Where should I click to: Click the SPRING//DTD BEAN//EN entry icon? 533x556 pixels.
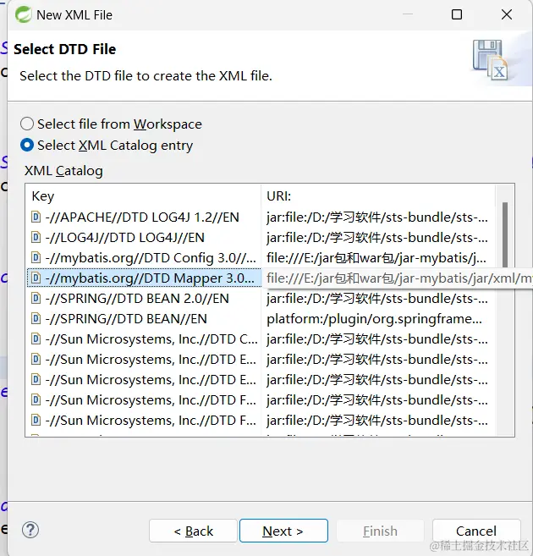click(x=36, y=318)
